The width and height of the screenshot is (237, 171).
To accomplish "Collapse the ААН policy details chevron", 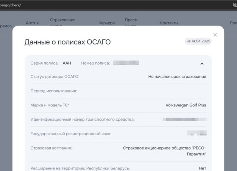I will (202, 64).
